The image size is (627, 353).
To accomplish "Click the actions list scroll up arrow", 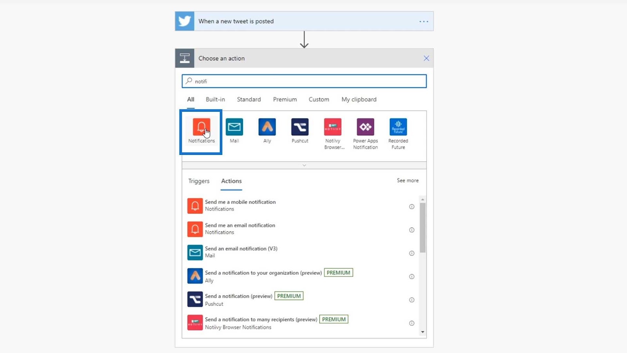I will click(422, 200).
